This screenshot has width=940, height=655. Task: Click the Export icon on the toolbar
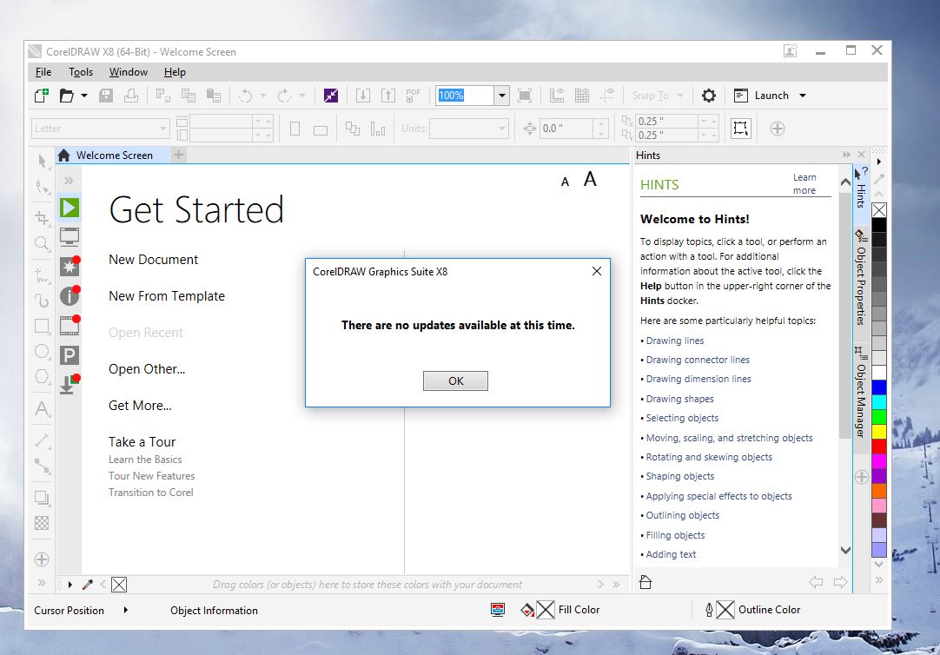tap(388, 96)
